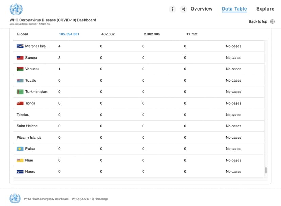Open the info icon in the top bar
The width and height of the screenshot is (281, 206).
(172, 9)
